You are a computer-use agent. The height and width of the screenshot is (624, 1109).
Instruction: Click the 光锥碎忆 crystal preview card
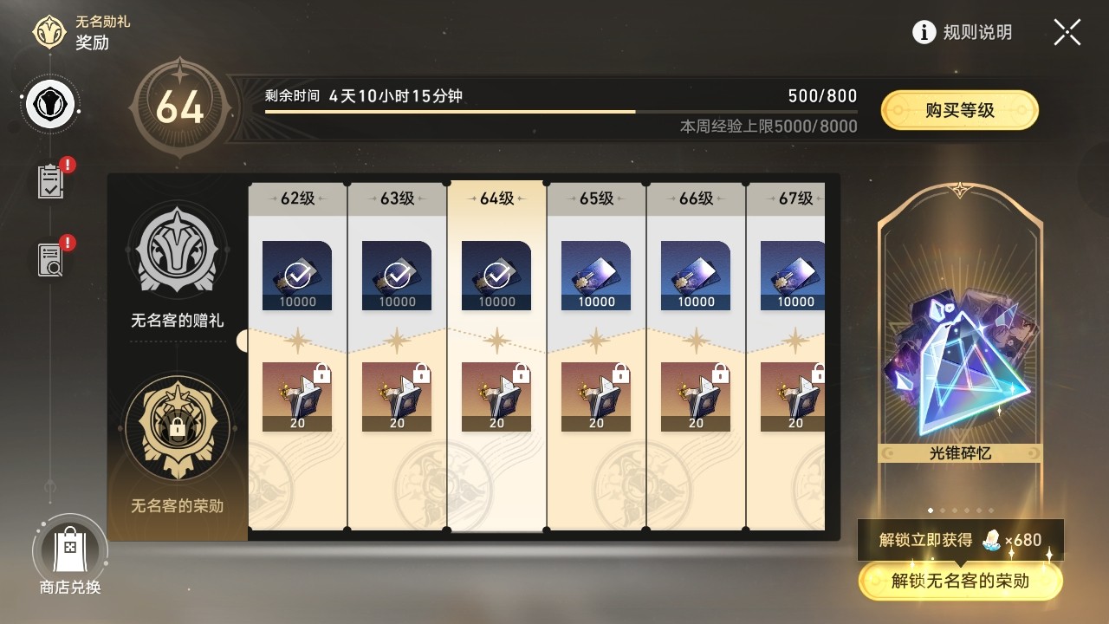click(x=960, y=347)
